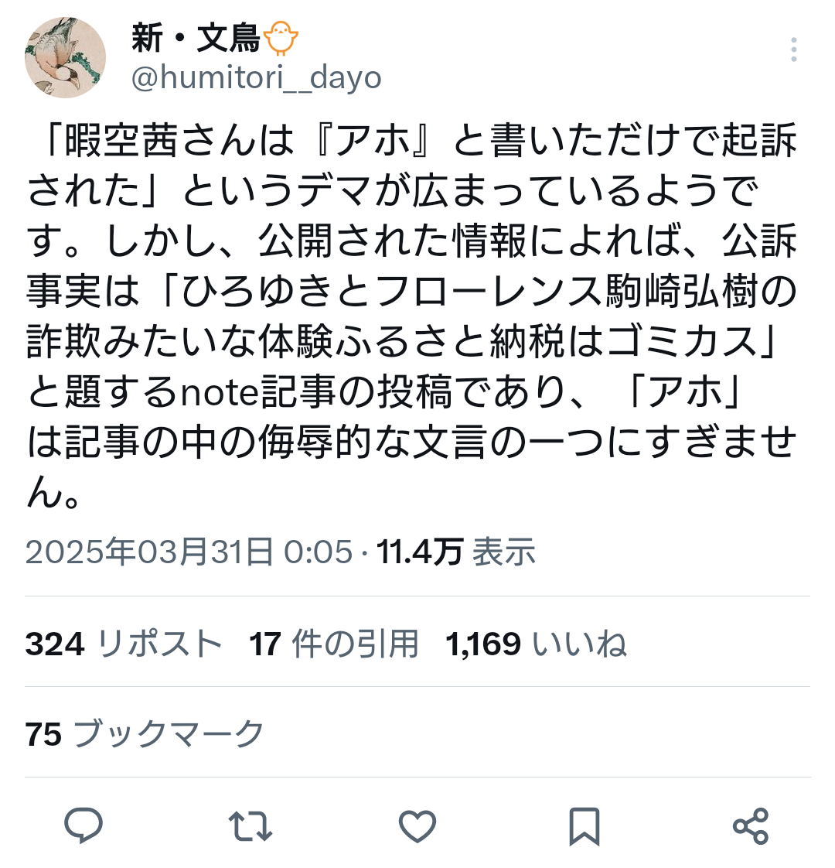The image size is (835, 868).
Task: Open the 75 ブックマーク count
Action: (145, 733)
